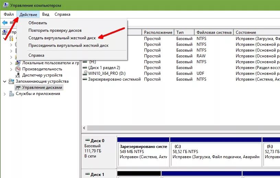Sort by Тип column header
This screenshot has width=280, height=178.
pos(184,32)
